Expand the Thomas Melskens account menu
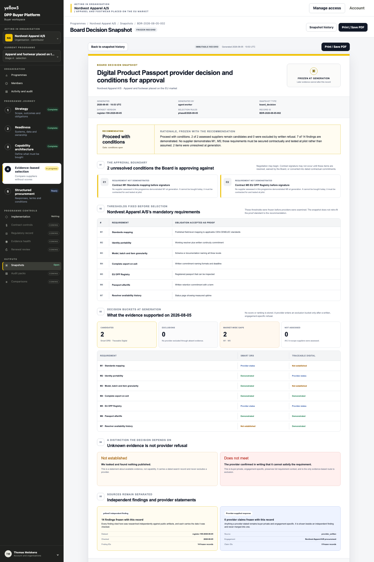Viewport: 374px width, 562px height. [x=32, y=554]
